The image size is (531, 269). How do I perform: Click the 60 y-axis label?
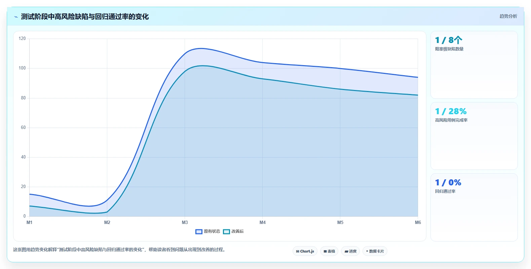[x=23, y=128]
